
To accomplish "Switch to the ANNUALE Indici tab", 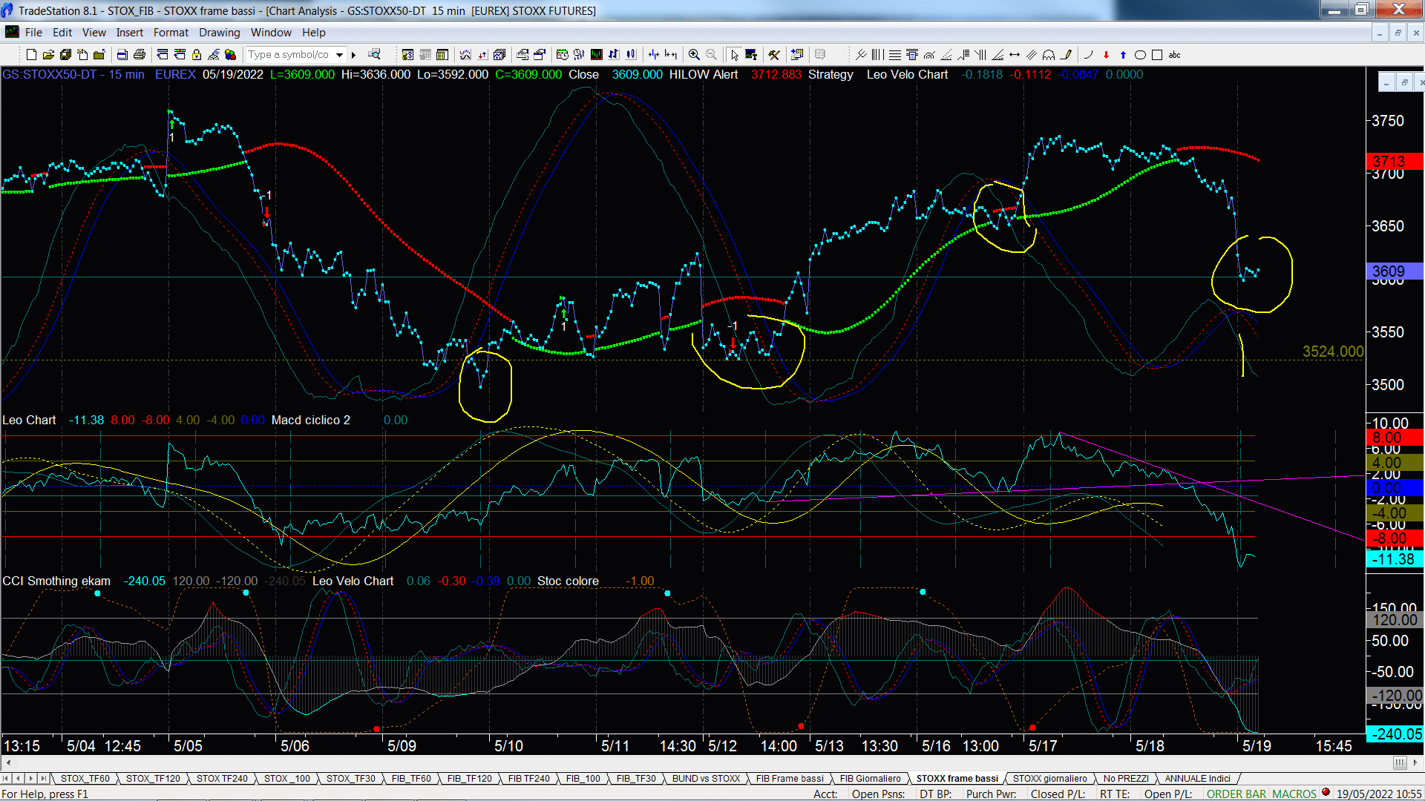I will pyautogui.click(x=1197, y=779).
